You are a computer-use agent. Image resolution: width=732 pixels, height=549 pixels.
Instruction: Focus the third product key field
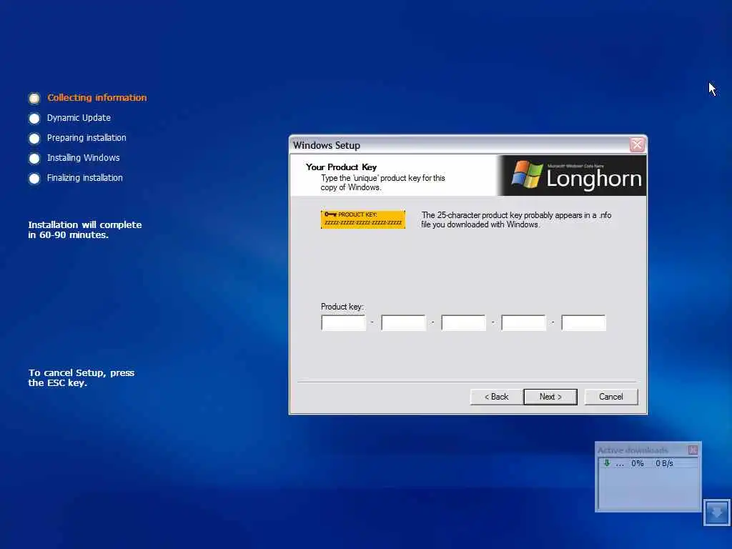(x=463, y=322)
